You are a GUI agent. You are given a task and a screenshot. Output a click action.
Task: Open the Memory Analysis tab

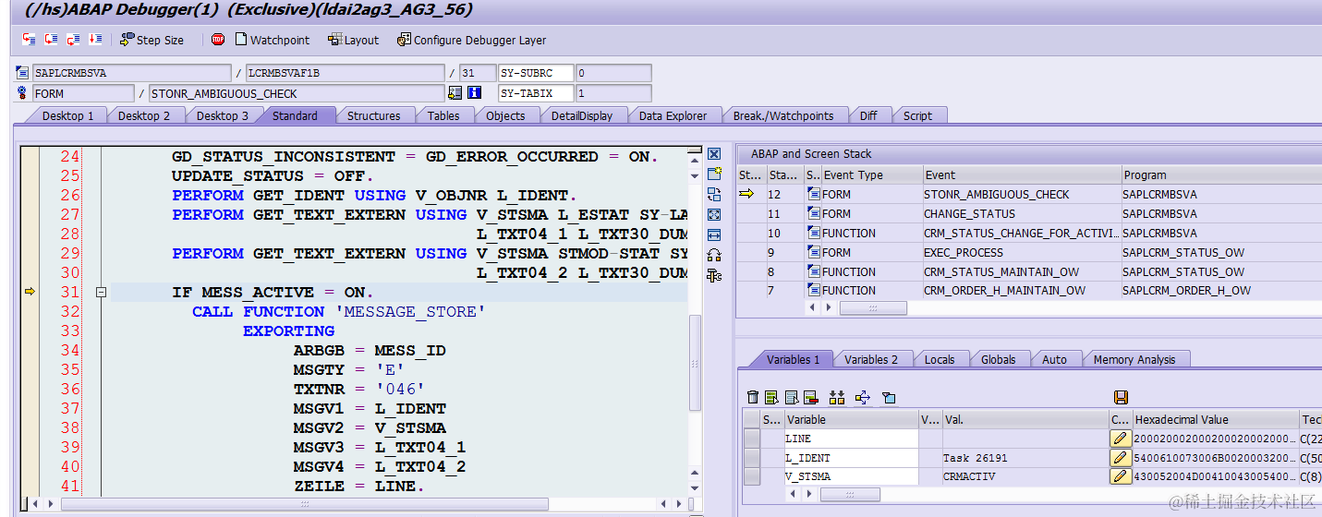point(1134,359)
